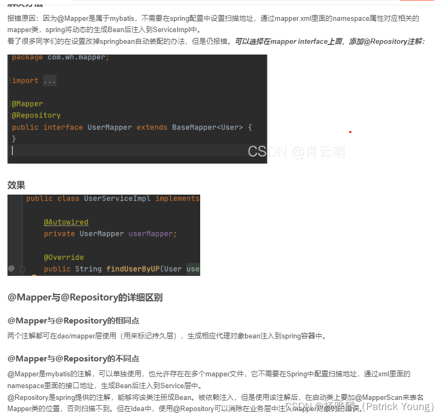Click the @Autowired annotation in the code image

click(x=66, y=222)
